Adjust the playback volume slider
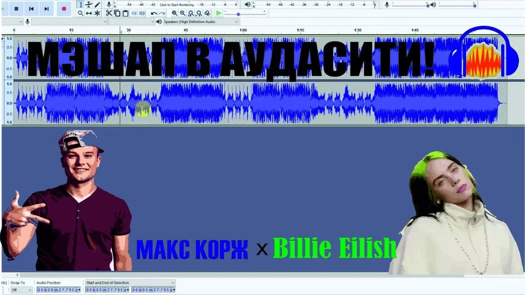This screenshot has height=295, width=525. [x=457, y=5]
